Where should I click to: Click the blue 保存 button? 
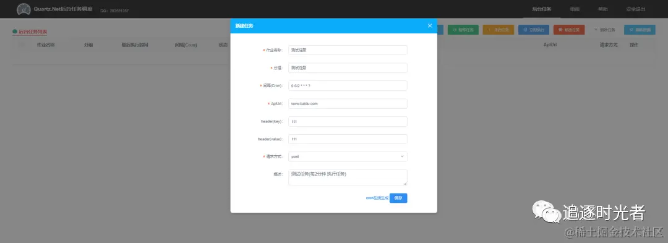398,198
